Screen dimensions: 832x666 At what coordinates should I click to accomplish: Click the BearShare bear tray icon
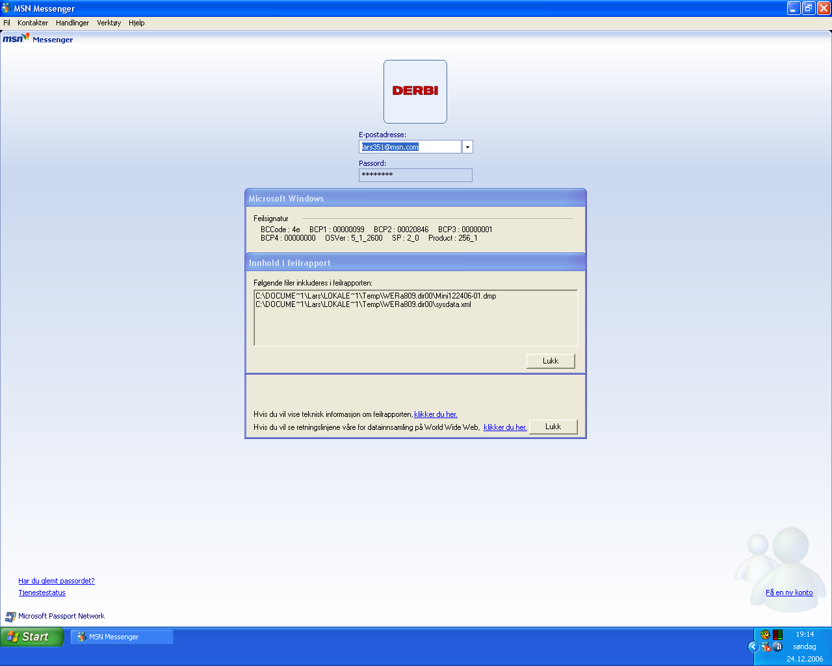coord(765,635)
